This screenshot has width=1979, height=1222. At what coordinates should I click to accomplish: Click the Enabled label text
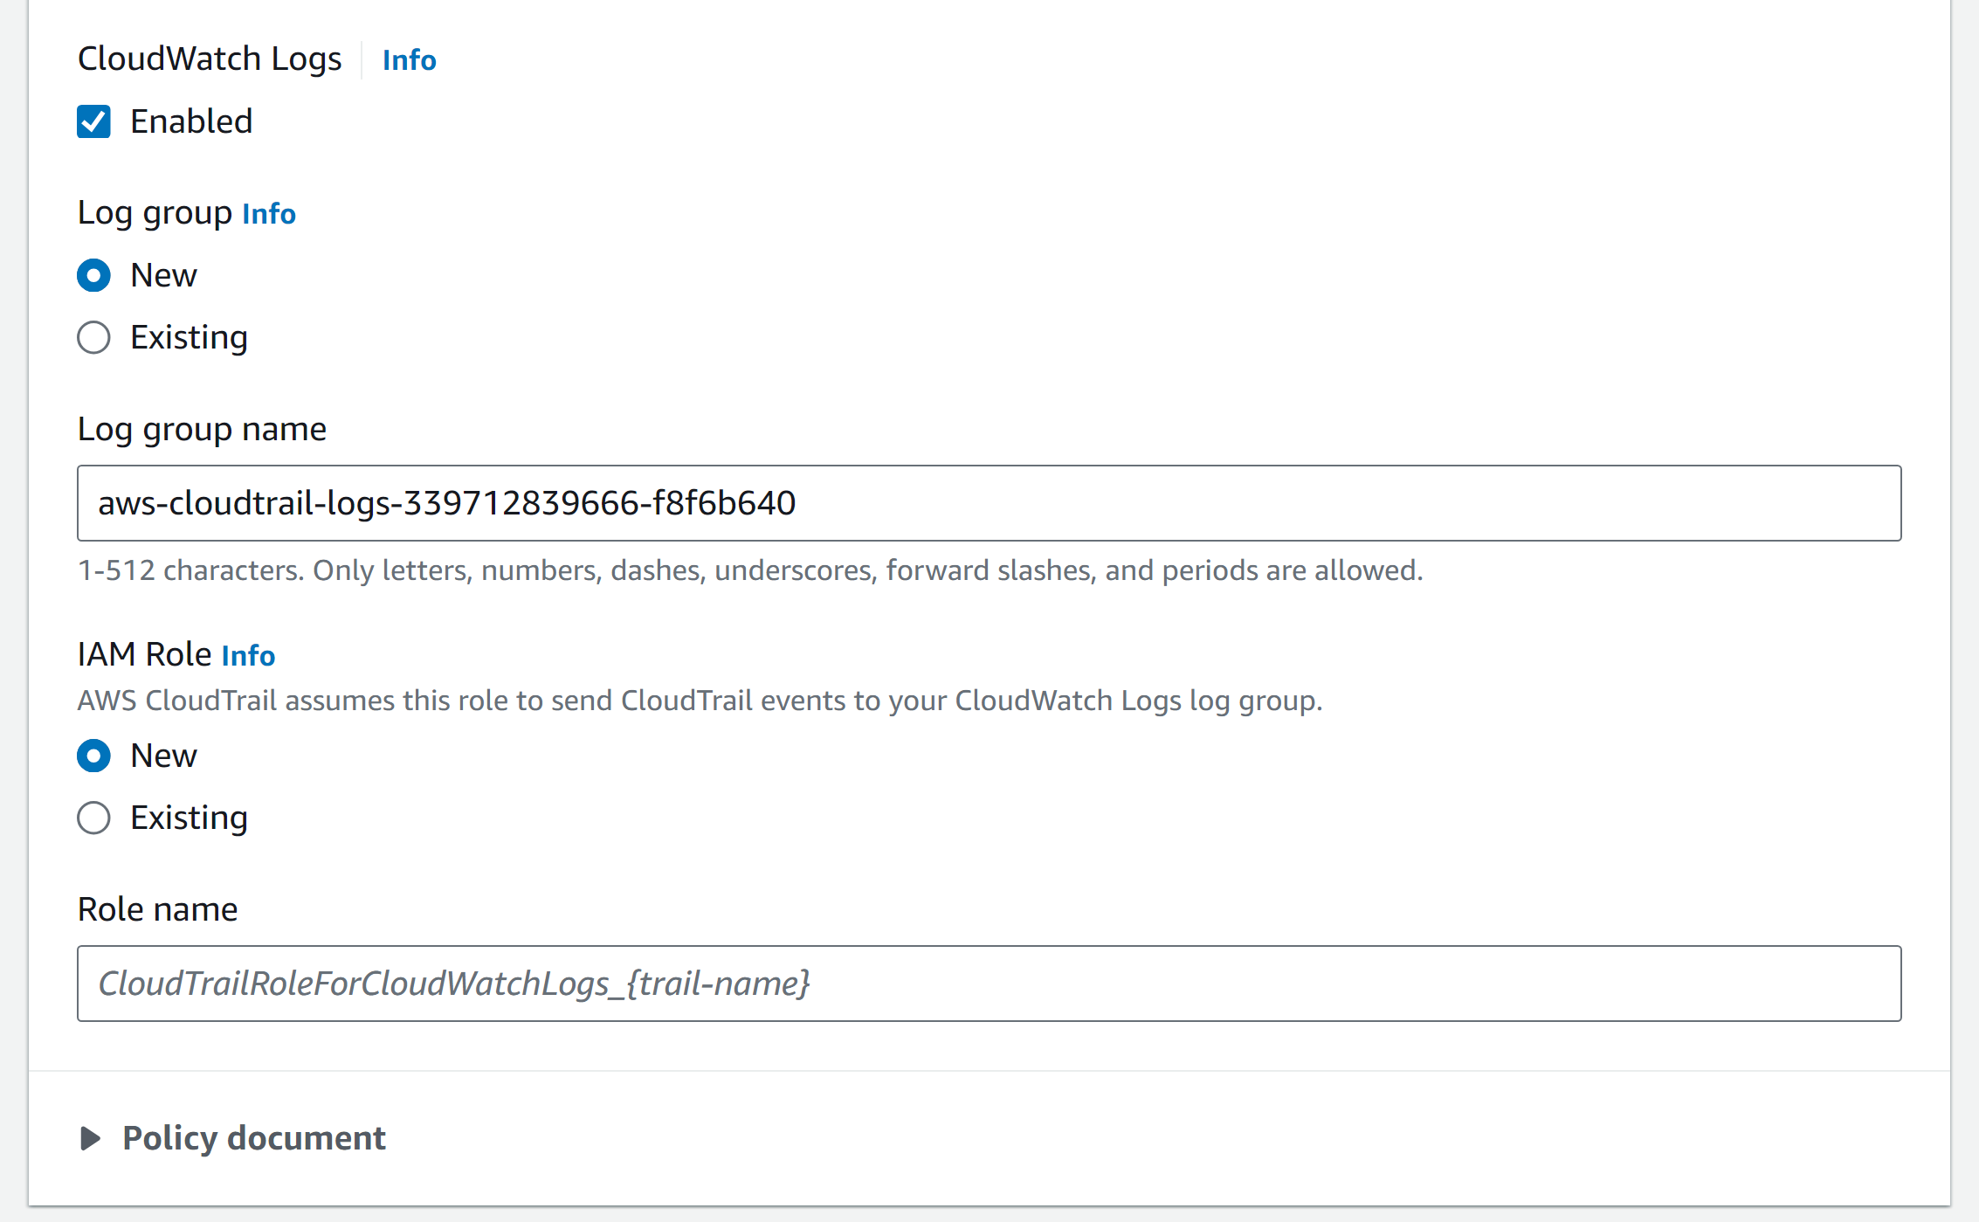pyautogui.click(x=191, y=121)
